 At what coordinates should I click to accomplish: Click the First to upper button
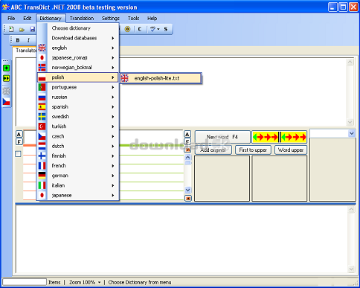[x=253, y=150]
